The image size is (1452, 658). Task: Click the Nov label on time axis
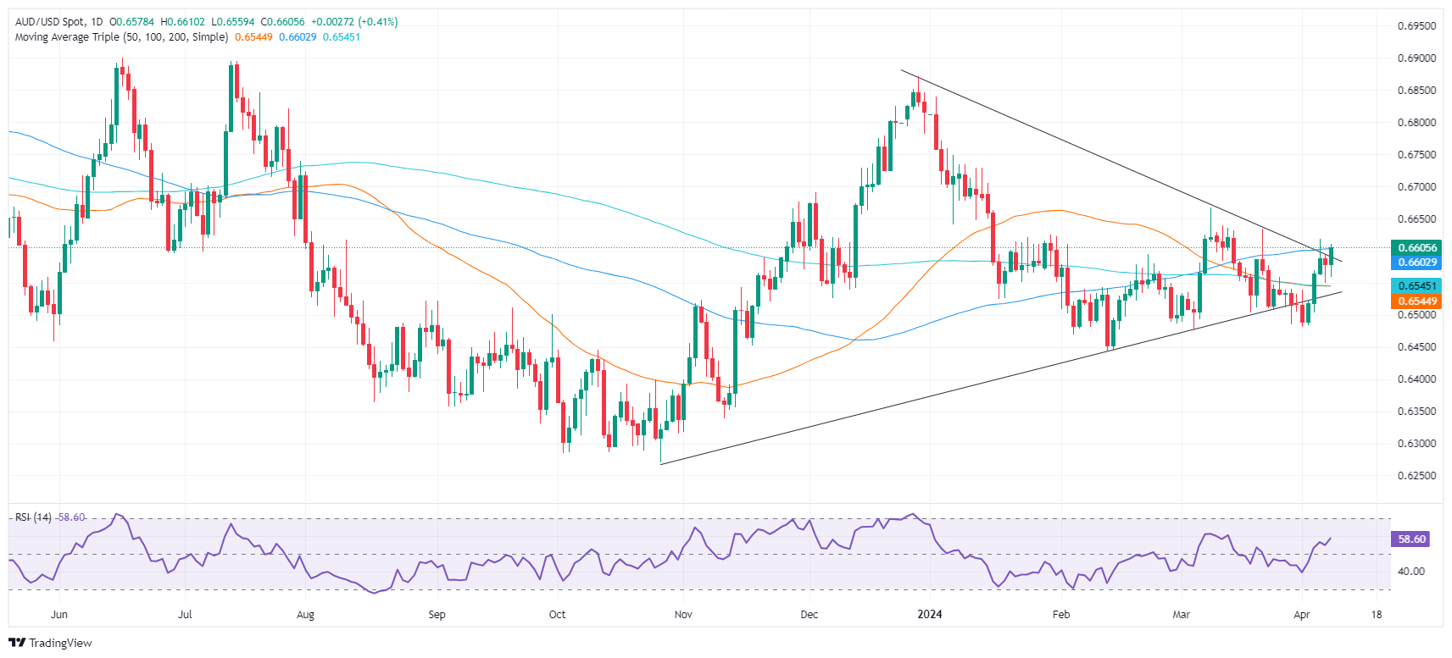click(683, 614)
